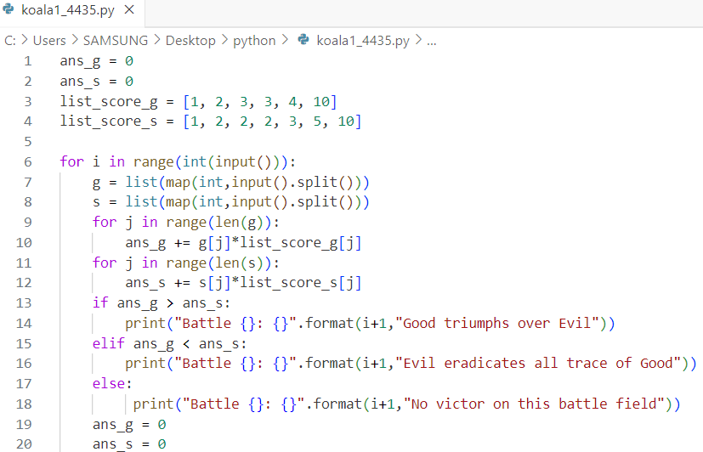Image resolution: width=703 pixels, height=452 pixels.
Task: Click "No victor on this battle field" string
Action: pyautogui.click(x=535, y=404)
